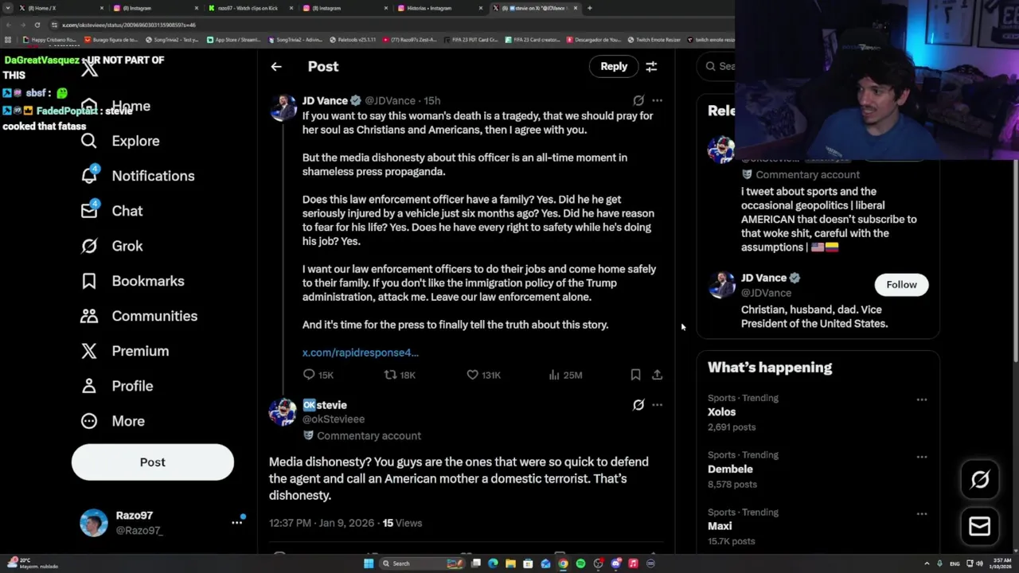This screenshot has width=1019, height=573.
Task: Click the X search field
Action: [x=720, y=67]
